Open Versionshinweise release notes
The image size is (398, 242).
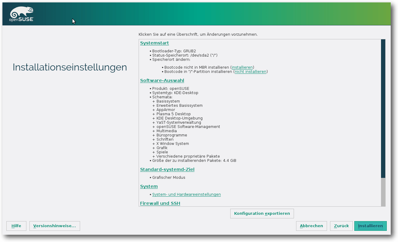[55, 226]
